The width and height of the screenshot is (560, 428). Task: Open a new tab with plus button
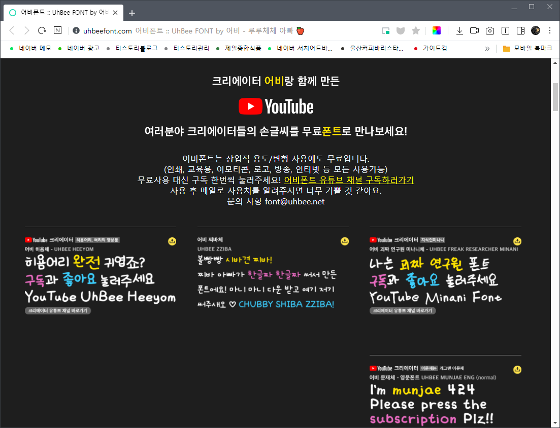coord(132,13)
